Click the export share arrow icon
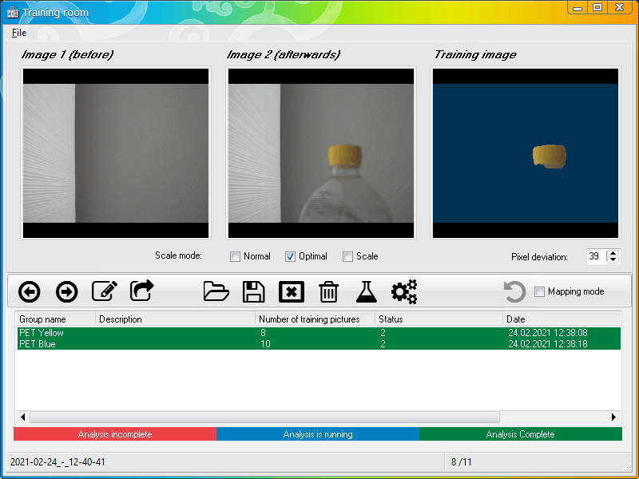Image resolution: width=639 pixels, height=479 pixels. [x=142, y=291]
